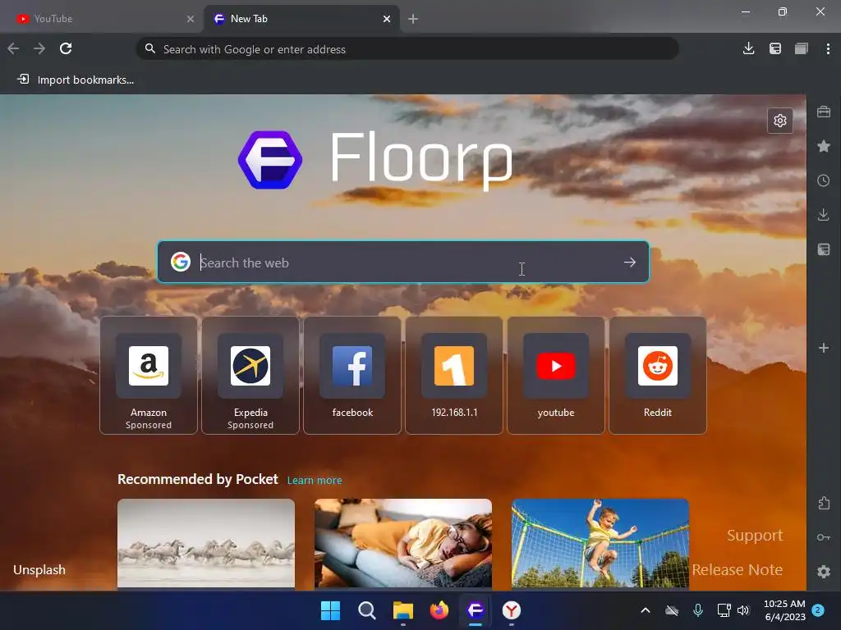
Task: Open the History clock sidebar panel
Action: [824, 180]
